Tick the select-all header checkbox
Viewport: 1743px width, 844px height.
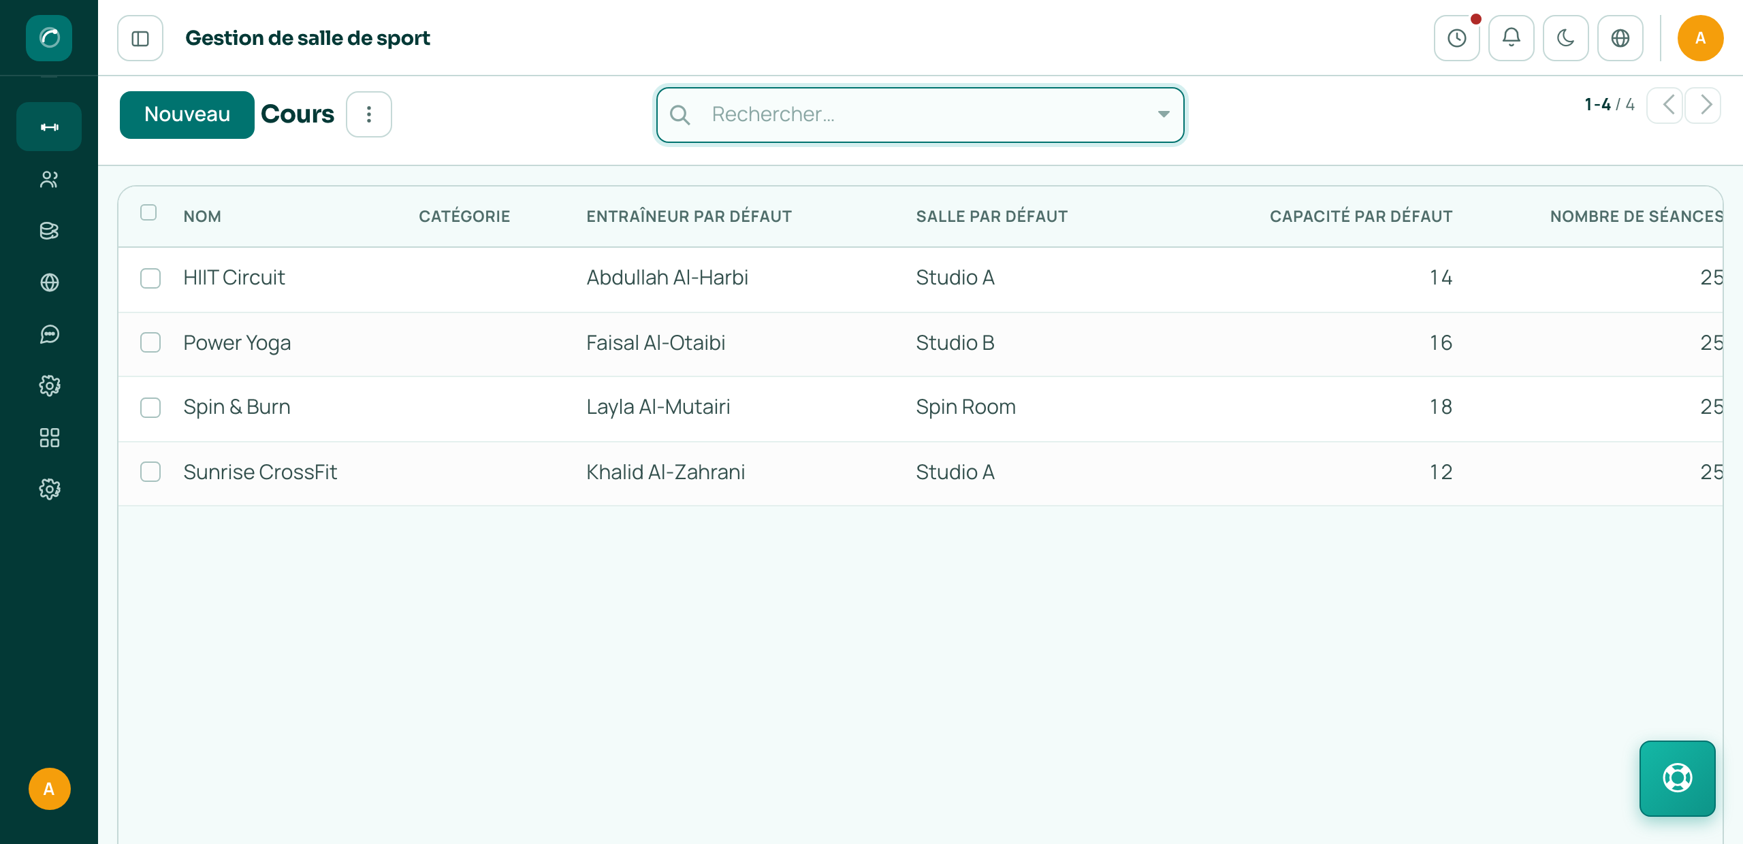[148, 213]
